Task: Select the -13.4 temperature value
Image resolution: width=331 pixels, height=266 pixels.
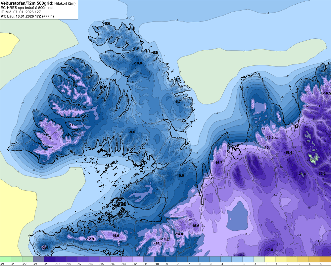Action: (44, 247)
